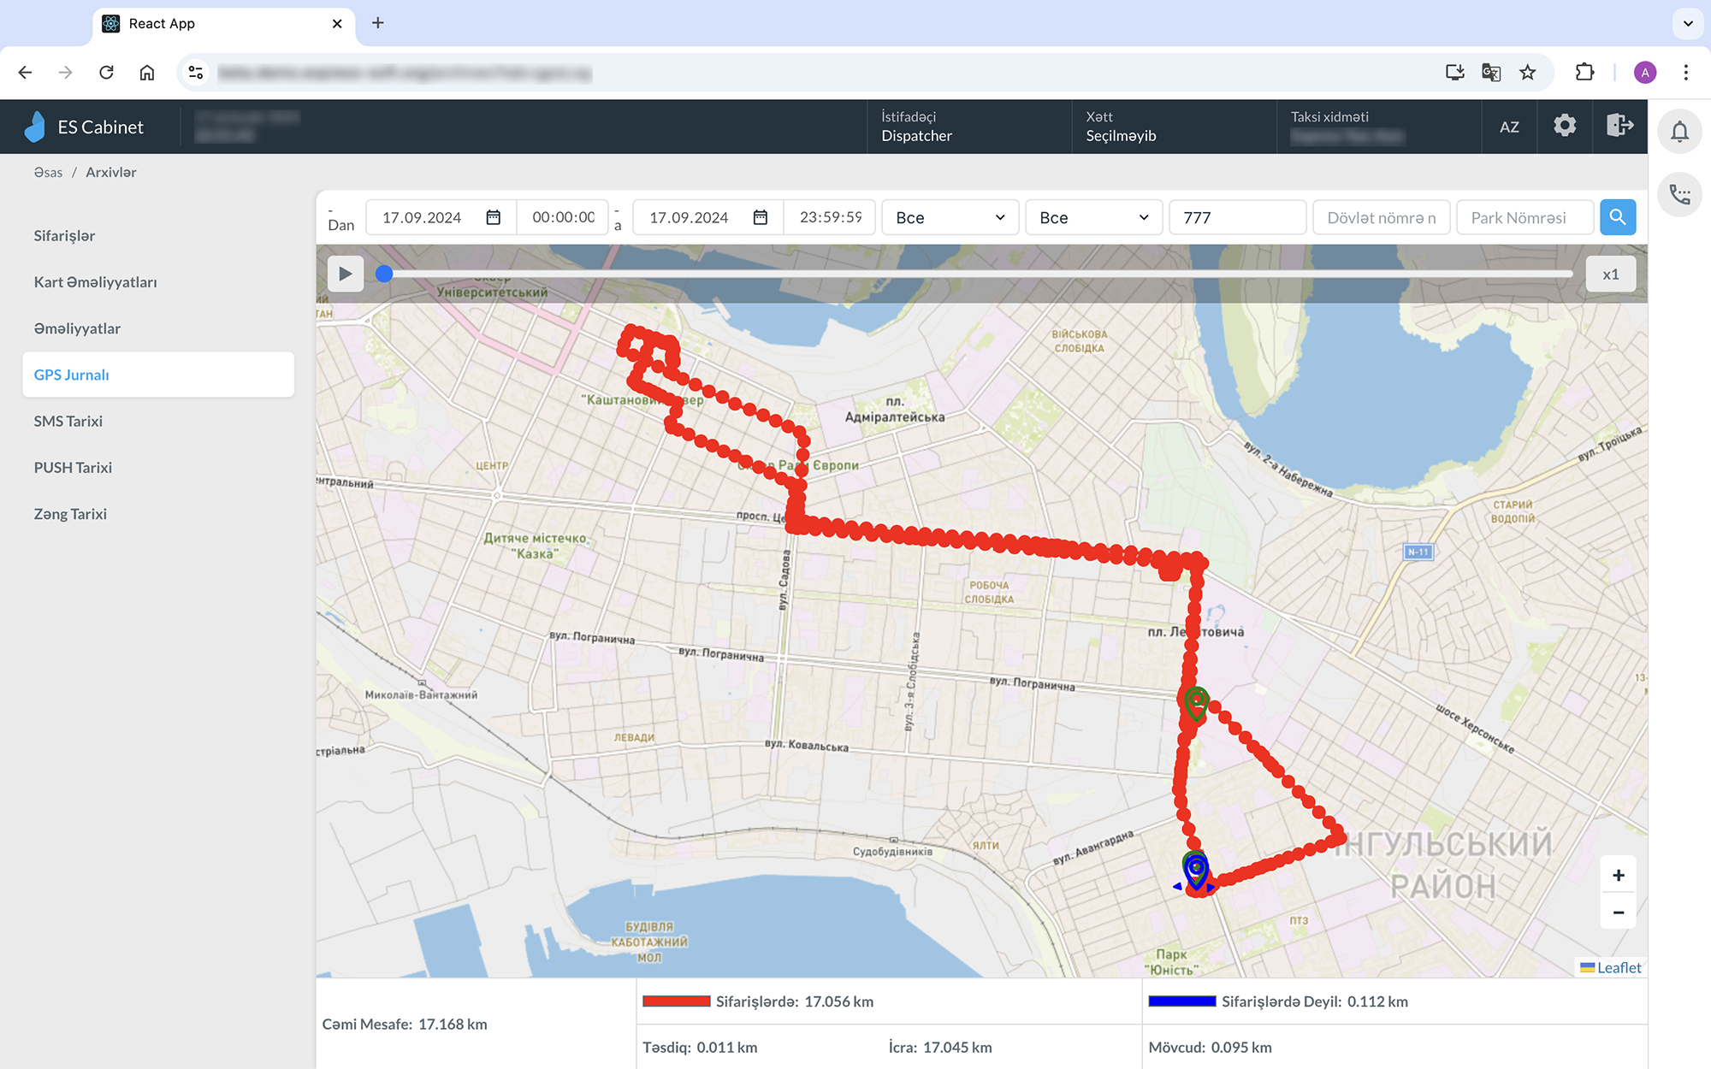Open end date calendar picker icon

pyautogui.click(x=761, y=217)
